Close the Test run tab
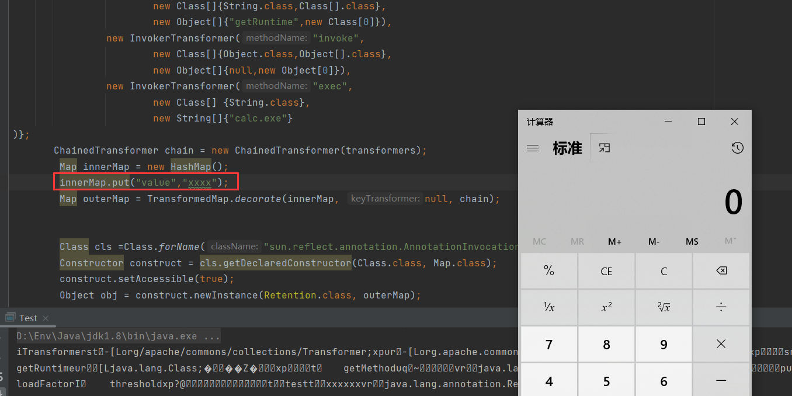 pyautogui.click(x=46, y=318)
